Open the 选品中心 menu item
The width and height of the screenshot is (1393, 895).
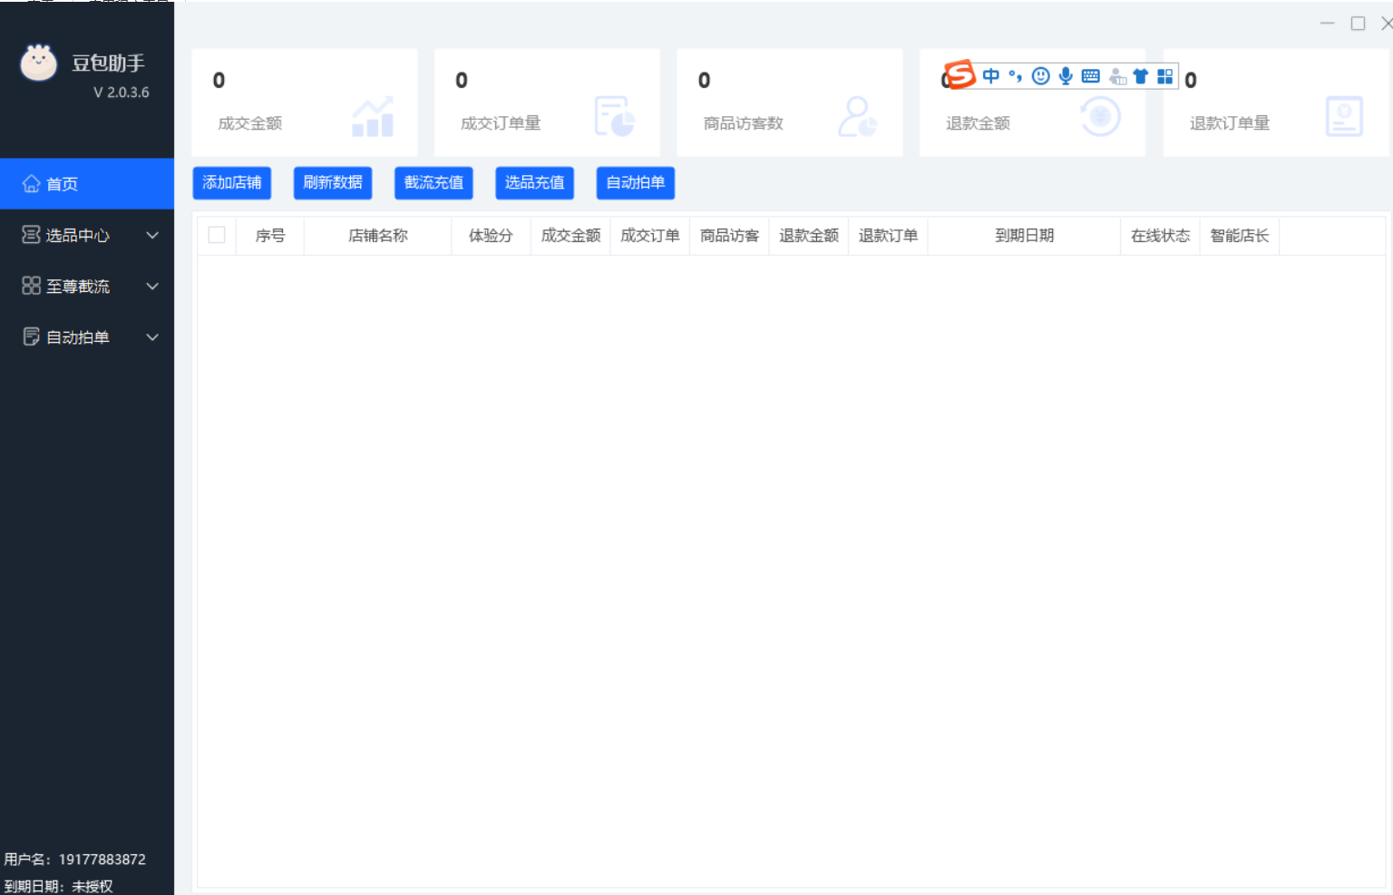click(x=87, y=235)
